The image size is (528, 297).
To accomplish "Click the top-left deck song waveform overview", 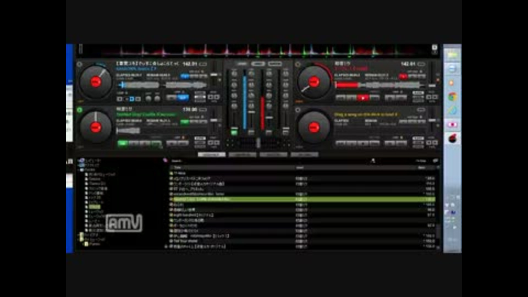I will tap(162, 85).
